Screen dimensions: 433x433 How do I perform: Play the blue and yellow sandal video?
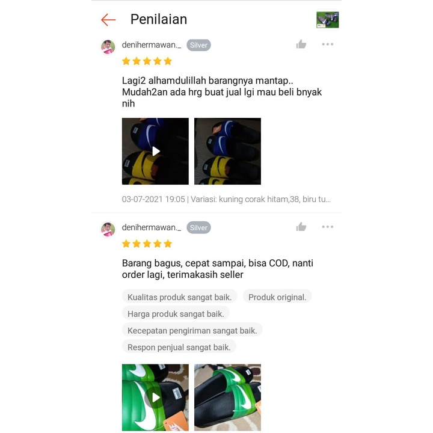pyautogui.click(x=156, y=152)
